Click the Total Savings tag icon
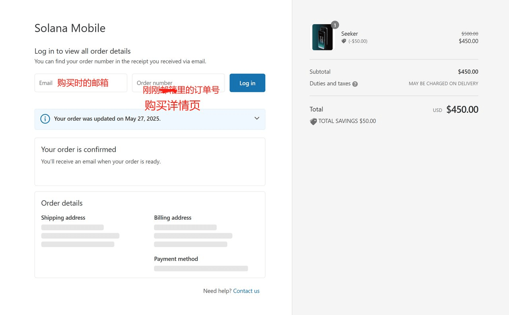Viewport: 509px width, 315px height. pyautogui.click(x=313, y=121)
